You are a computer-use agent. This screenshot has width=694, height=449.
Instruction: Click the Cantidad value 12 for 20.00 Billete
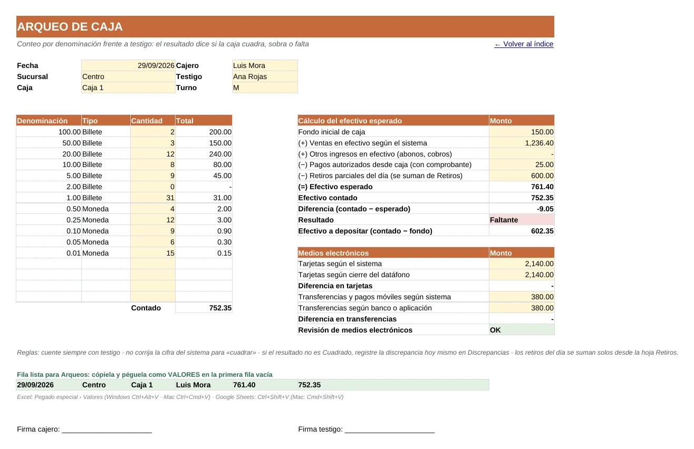[152, 154]
